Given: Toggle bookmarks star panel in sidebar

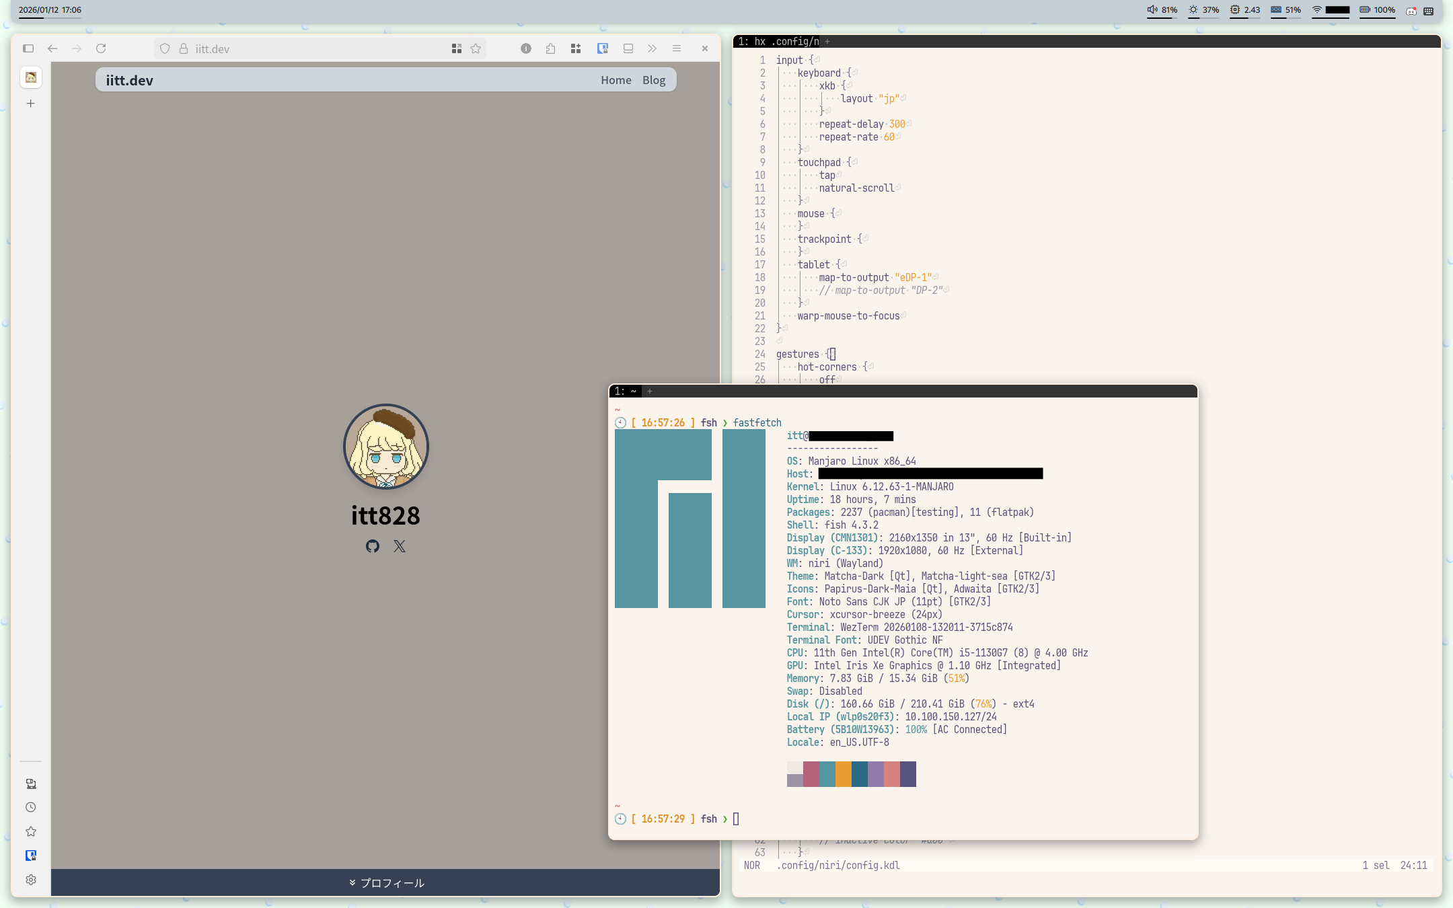Looking at the screenshot, I should click(30, 831).
